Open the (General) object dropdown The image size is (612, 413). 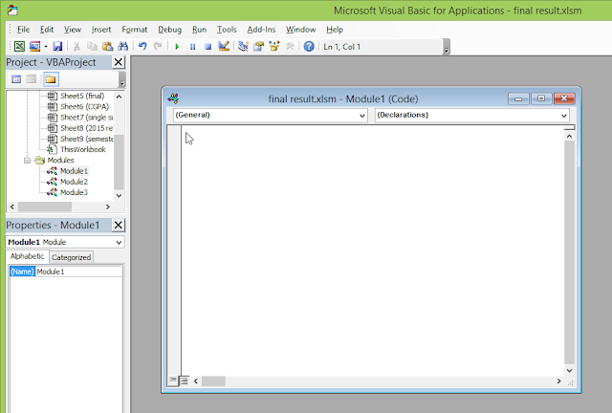point(361,115)
